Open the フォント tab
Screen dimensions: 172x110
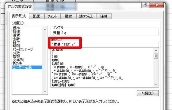coord(52,16)
